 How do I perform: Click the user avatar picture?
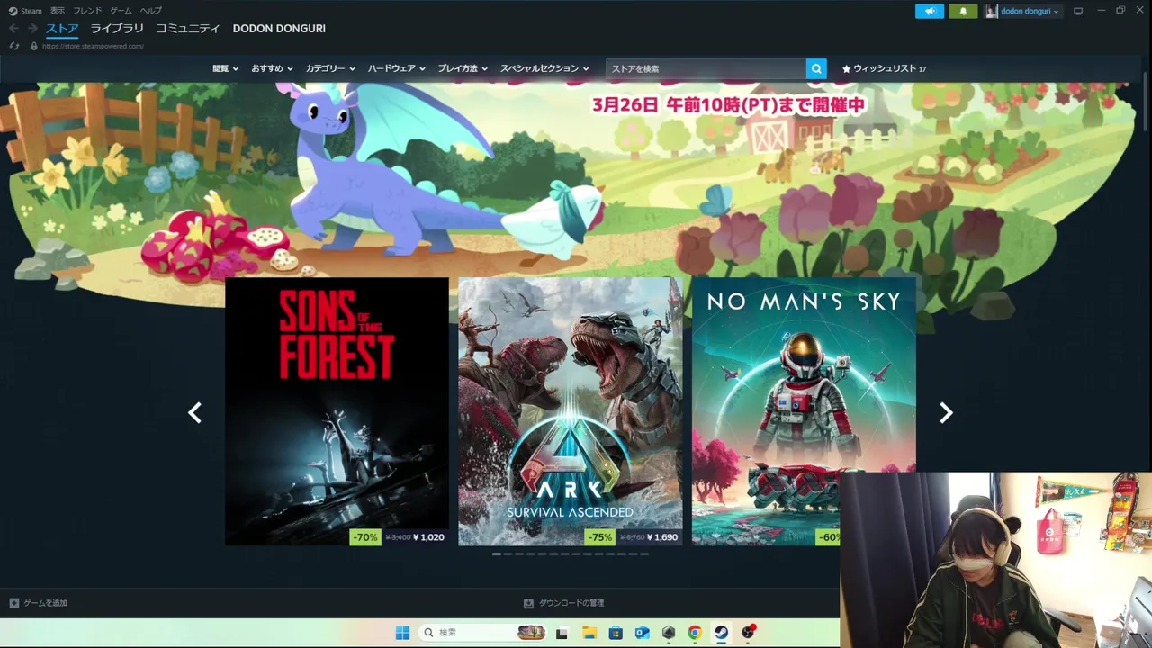pyautogui.click(x=992, y=11)
